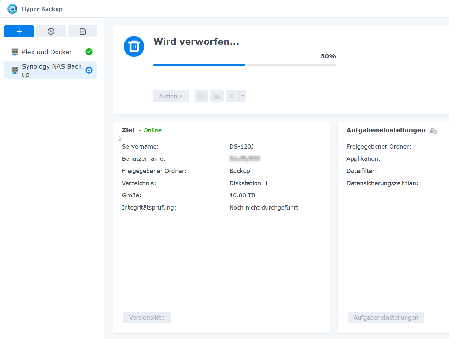Click the list menu hamburger icon
This screenshot has height=339, width=449.
click(232, 96)
